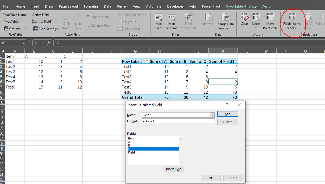Click the dialog help question mark

[227, 105]
